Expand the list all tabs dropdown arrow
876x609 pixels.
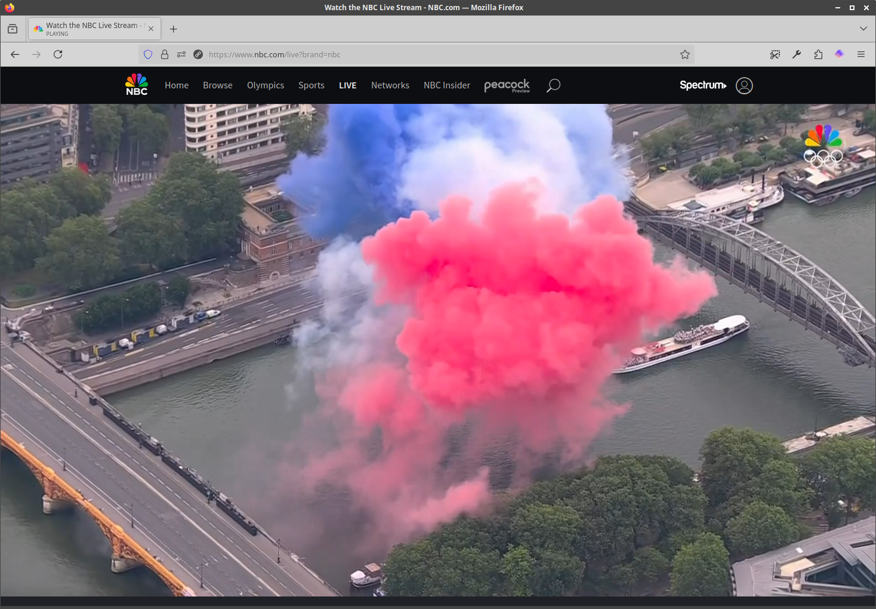(863, 29)
